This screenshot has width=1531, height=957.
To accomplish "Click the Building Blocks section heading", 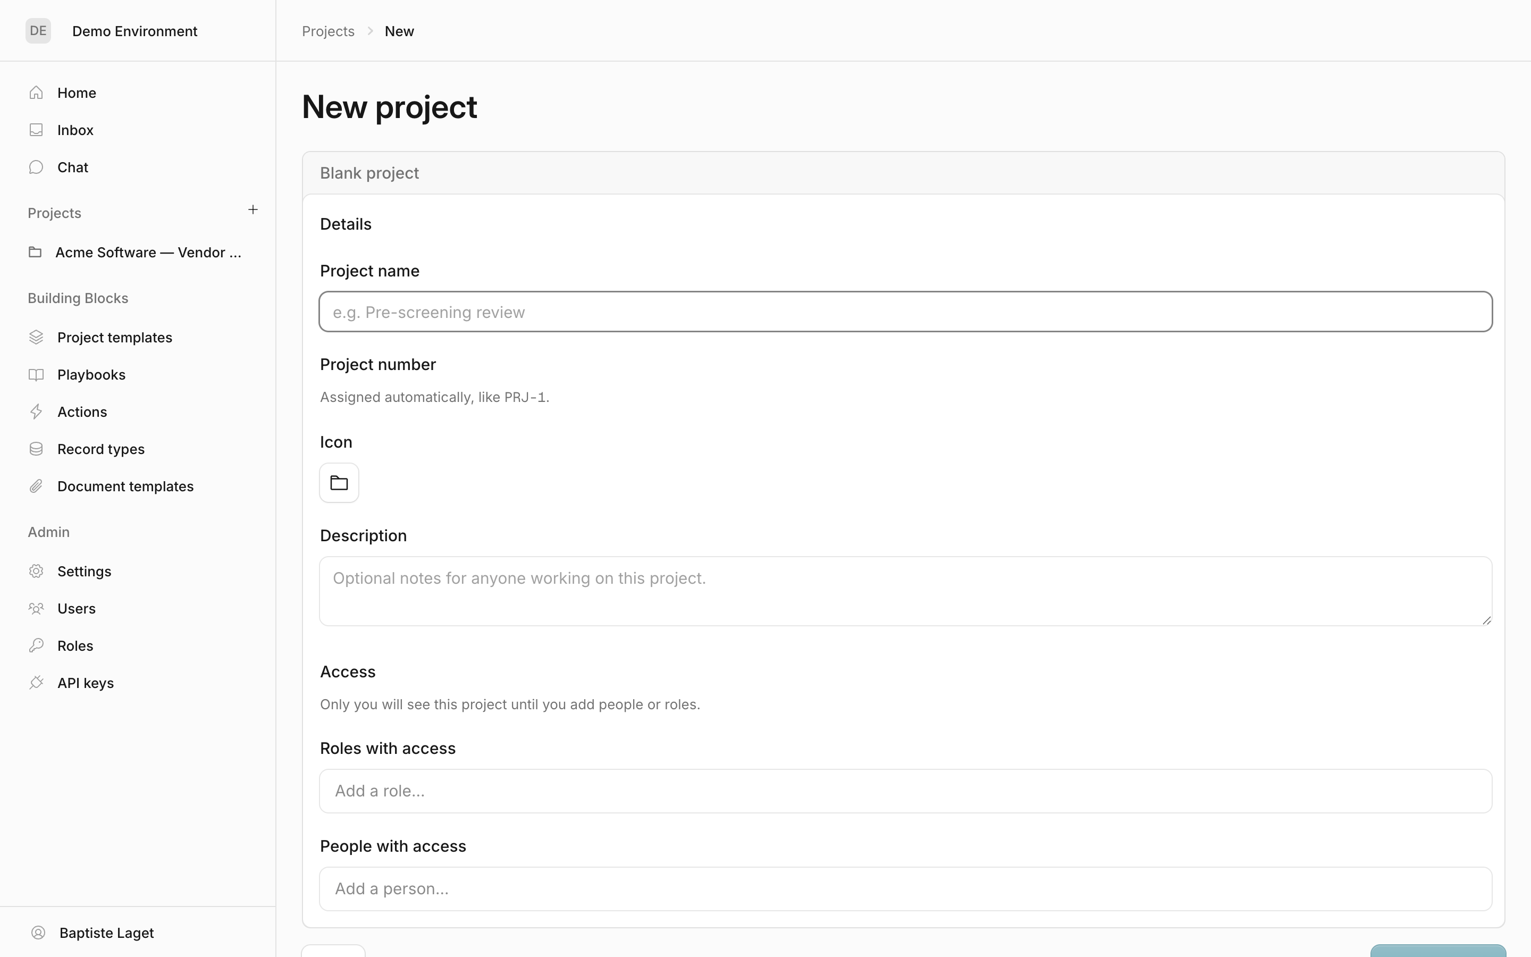I will (78, 298).
